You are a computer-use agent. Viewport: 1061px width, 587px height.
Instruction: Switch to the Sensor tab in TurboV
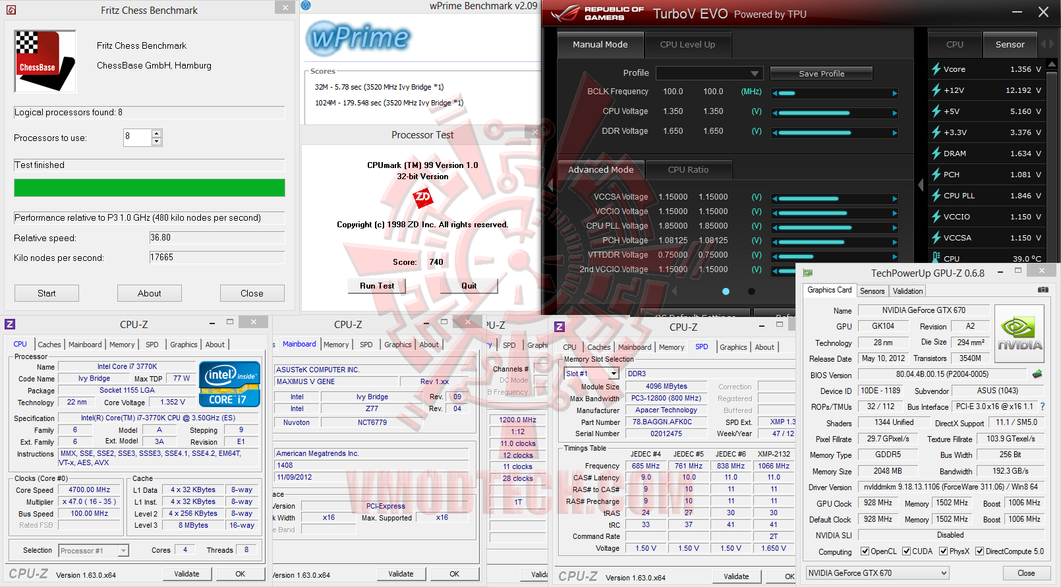1010,44
